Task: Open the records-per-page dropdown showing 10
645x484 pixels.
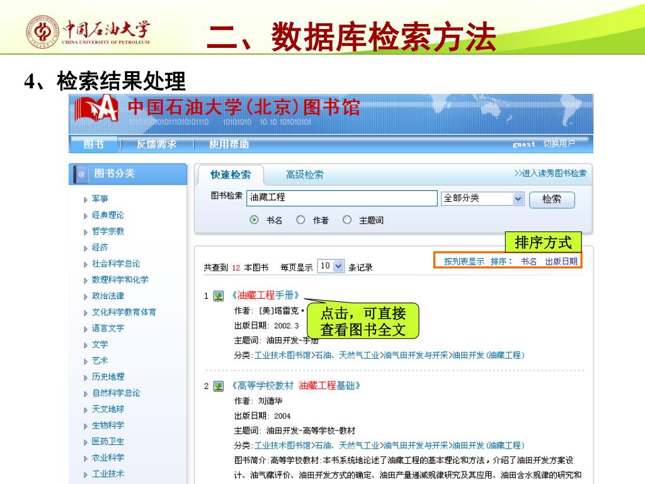Action: point(331,267)
